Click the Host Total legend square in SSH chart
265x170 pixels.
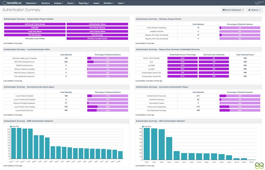pyautogui.click(x=143, y=126)
